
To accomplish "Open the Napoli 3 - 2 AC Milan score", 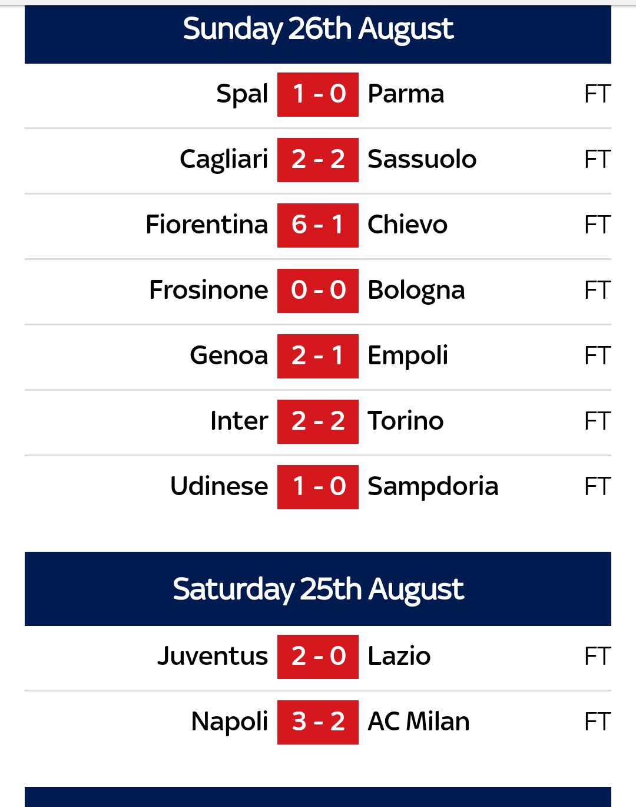I will (318, 722).
